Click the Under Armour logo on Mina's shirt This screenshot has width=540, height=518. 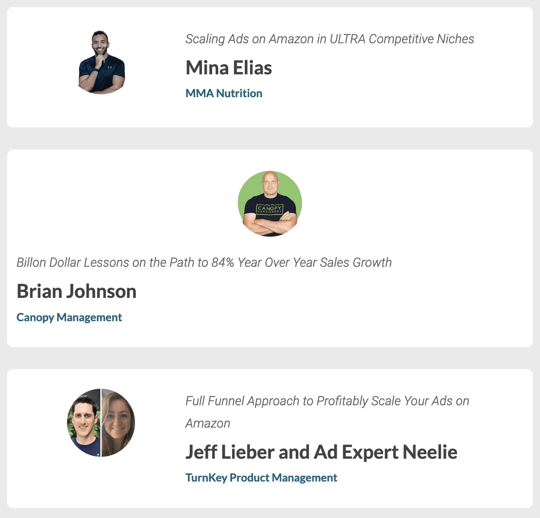tap(110, 67)
